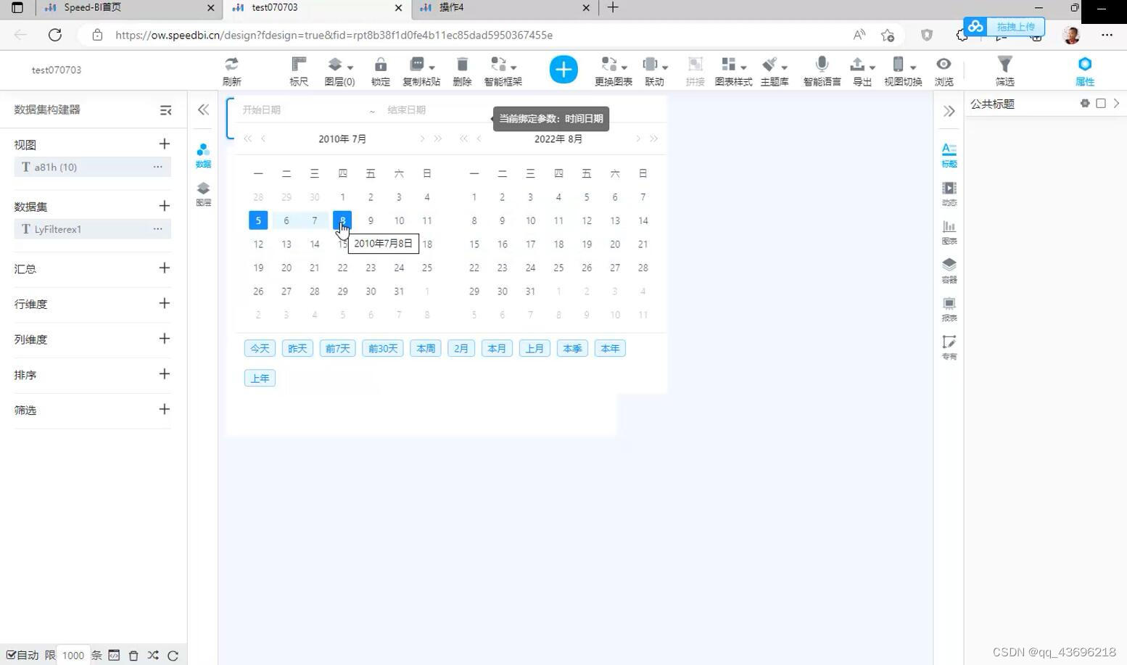Add a 列维度 with plus
Screen dimensions: 1127x665
[x=165, y=339]
